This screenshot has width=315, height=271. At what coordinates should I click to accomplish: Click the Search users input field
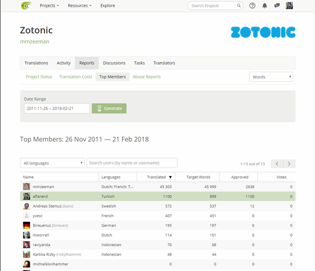click(x=132, y=163)
